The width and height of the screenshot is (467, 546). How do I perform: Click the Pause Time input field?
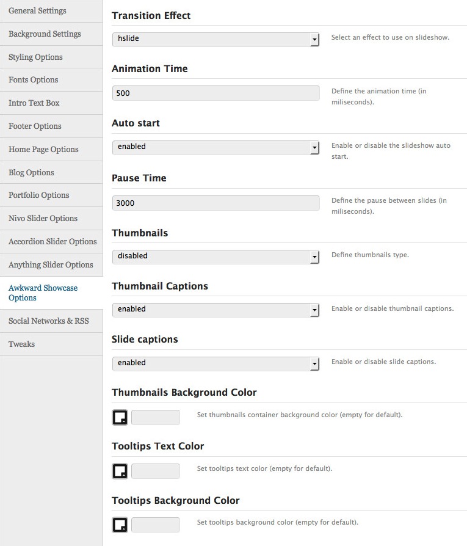215,203
